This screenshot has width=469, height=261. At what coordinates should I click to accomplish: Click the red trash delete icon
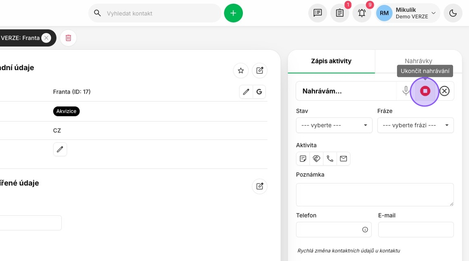[x=68, y=38]
